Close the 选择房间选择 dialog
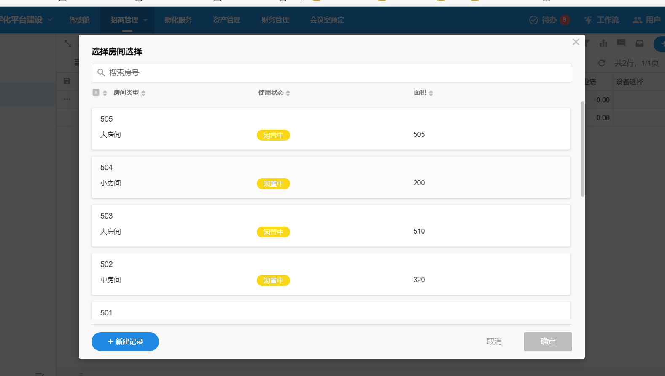 tap(576, 42)
